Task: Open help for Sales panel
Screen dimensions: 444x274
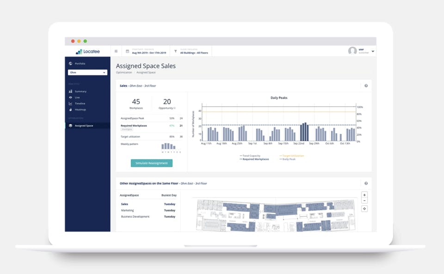Action: [x=366, y=85]
